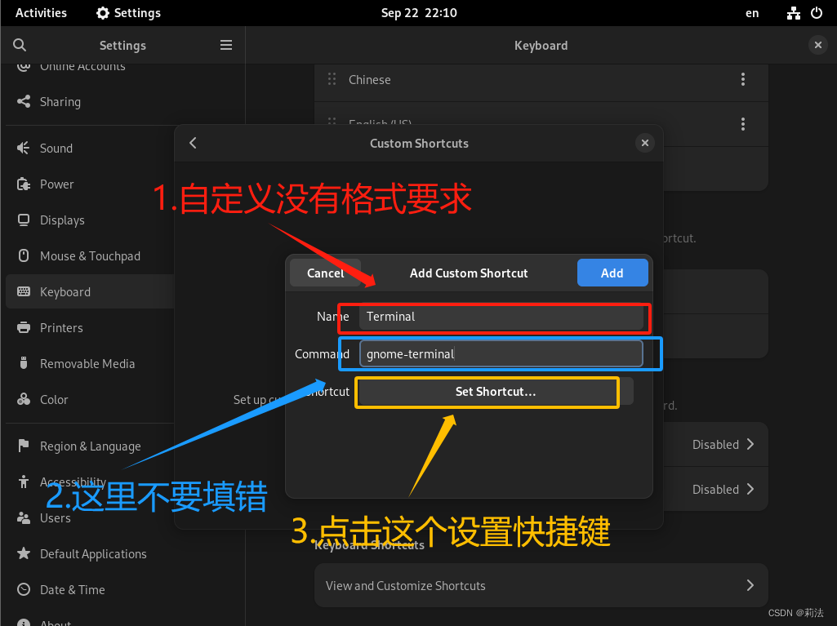Click the Sound speaker icon
This screenshot has height=626, width=837.
[24, 148]
